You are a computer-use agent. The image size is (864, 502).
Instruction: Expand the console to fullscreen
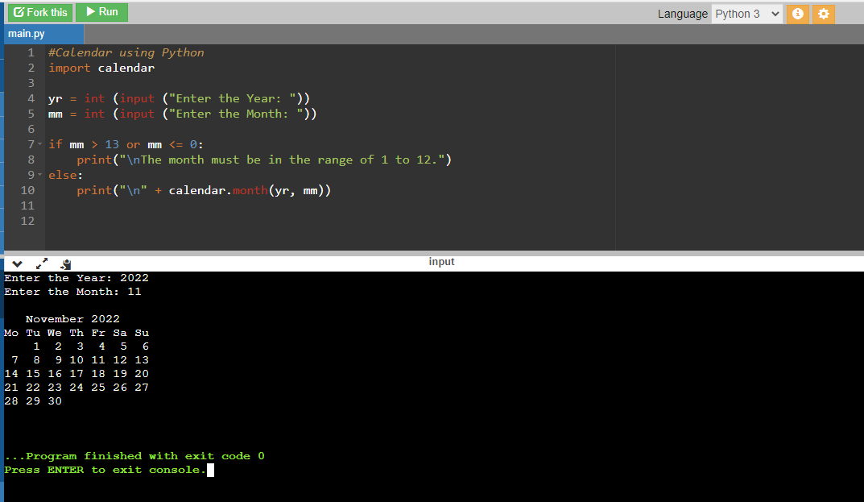point(42,263)
